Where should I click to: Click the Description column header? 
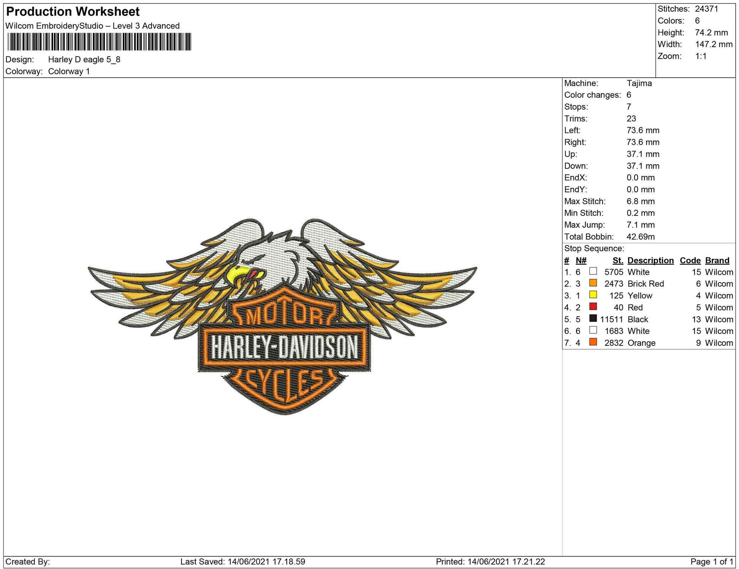pyautogui.click(x=650, y=260)
